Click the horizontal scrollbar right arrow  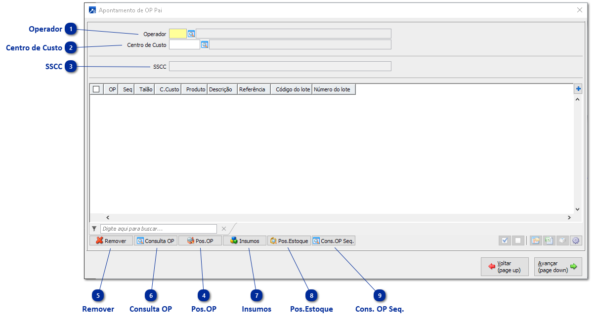[569, 217]
